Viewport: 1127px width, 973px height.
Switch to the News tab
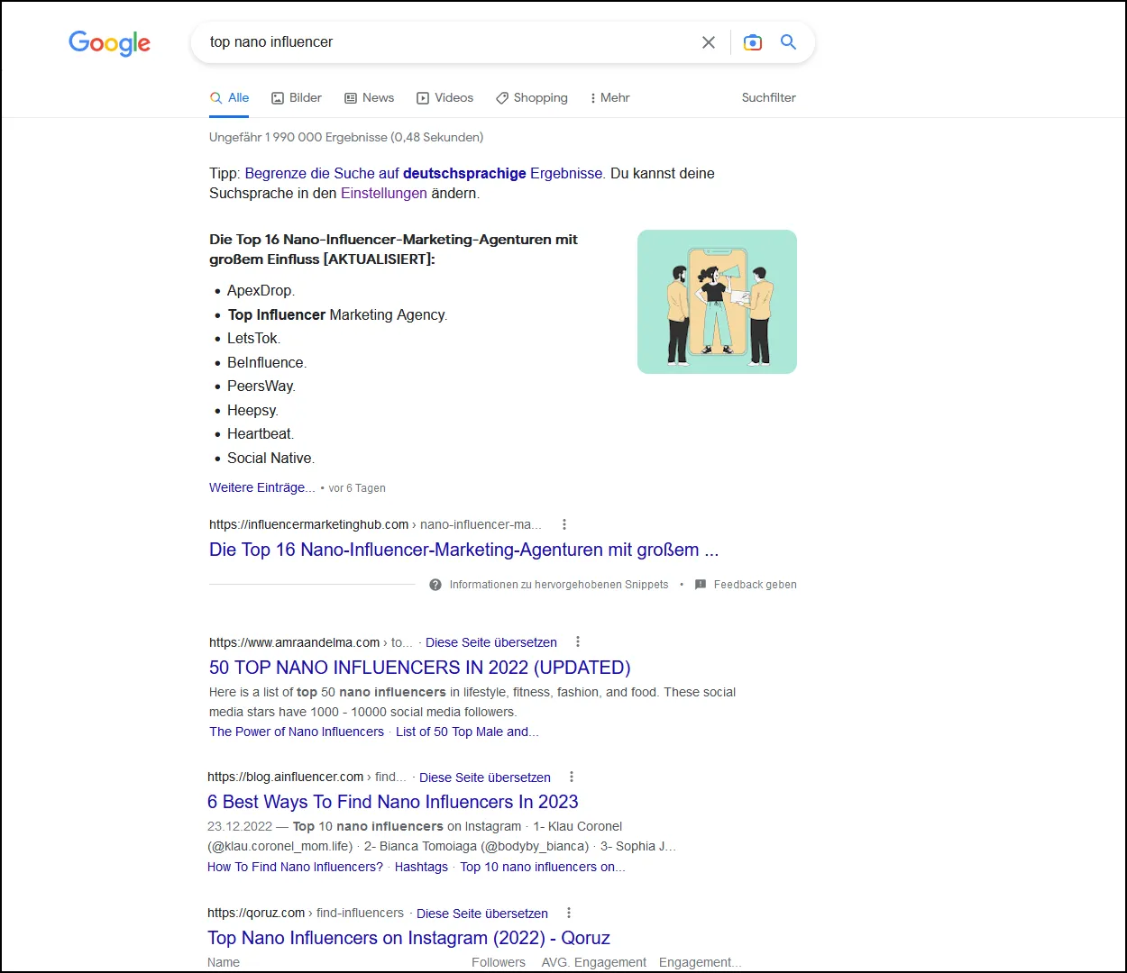370,97
